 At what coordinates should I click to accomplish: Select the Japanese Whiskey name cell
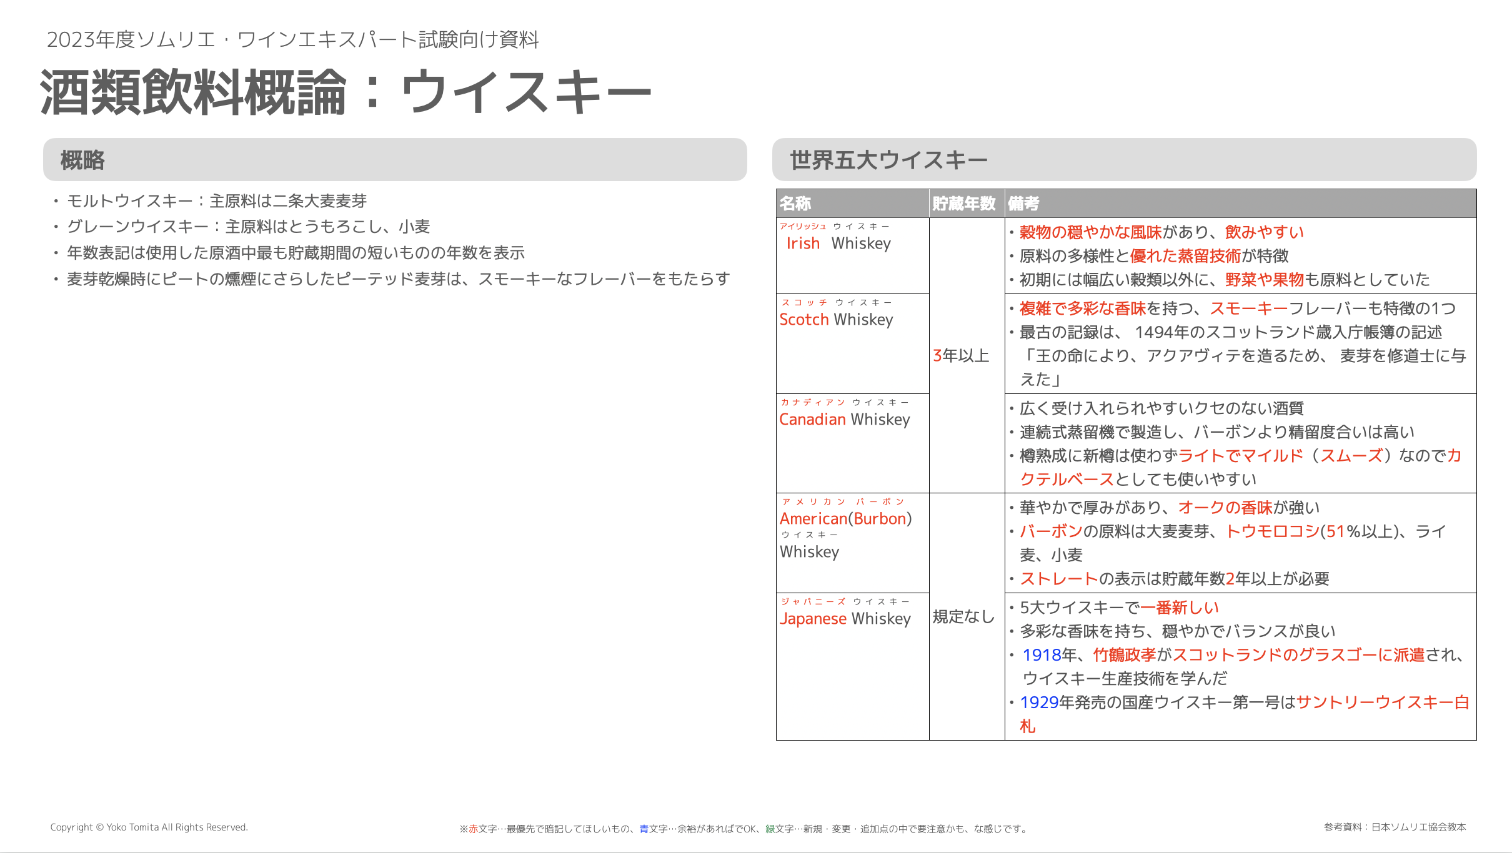852,666
